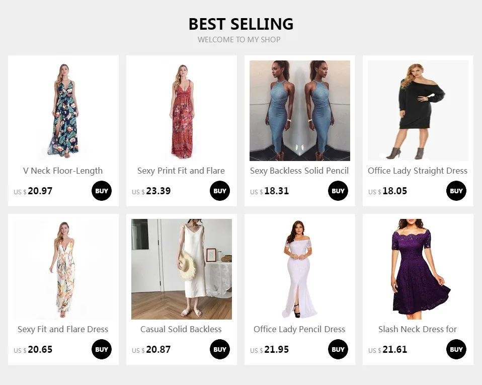Screen dimensions: 482x385
Task: Click BUY button for Sexy Backless Solid Pencil
Action: coord(338,191)
